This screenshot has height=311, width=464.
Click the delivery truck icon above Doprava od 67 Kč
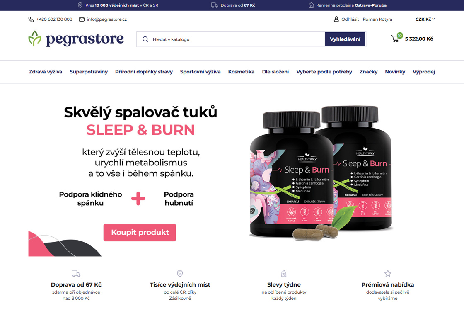[x=76, y=273]
